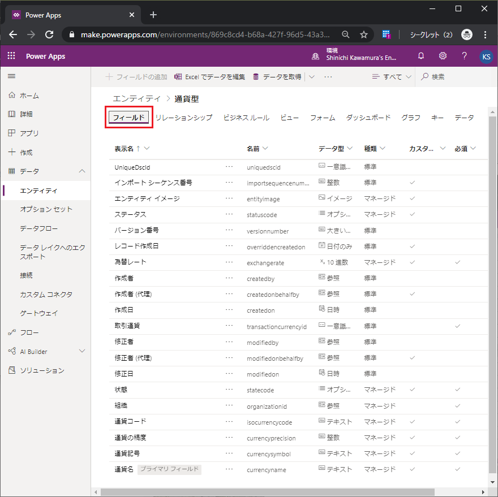Expand the AI Builder section in sidebar

(82, 351)
